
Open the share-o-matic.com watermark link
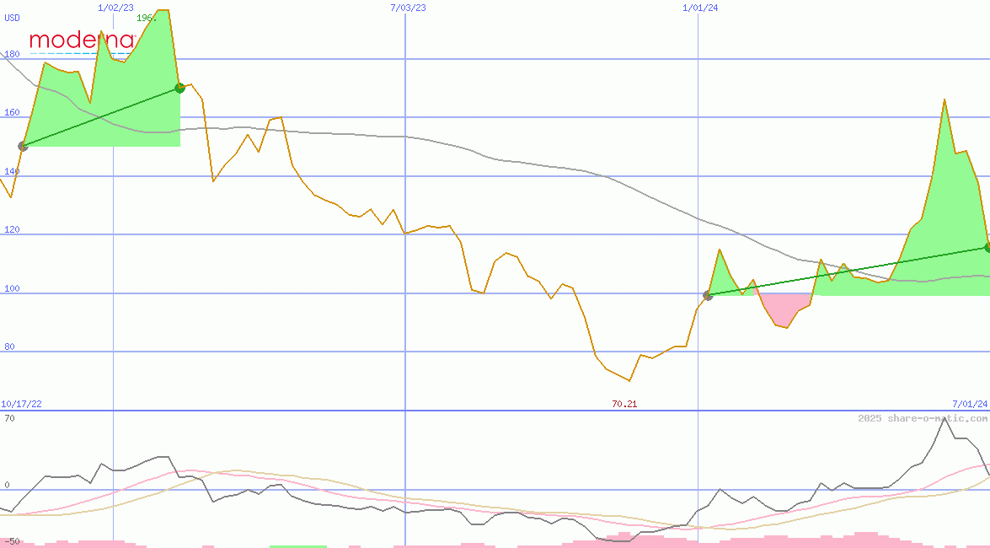click(923, 418)
